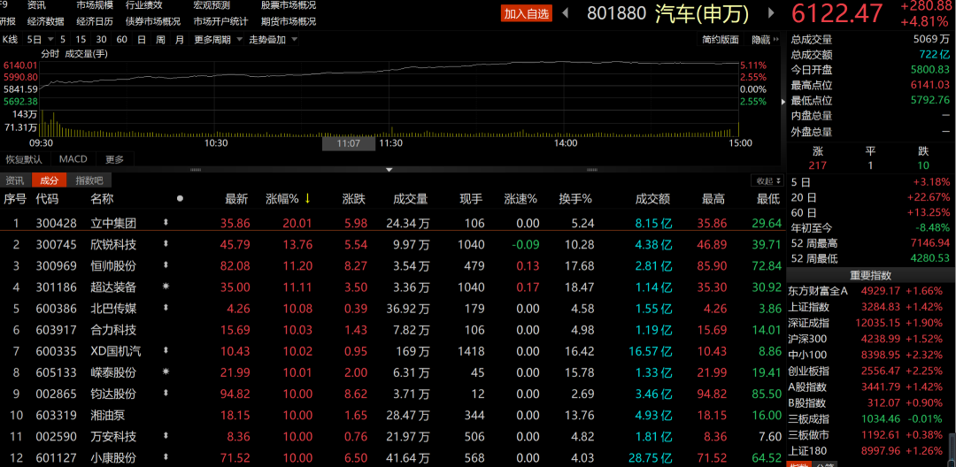Image resolution: width=956 pixels, height=467 pixels.
Task: Open 股票市场概况 menu item
Action: [289, 5]
